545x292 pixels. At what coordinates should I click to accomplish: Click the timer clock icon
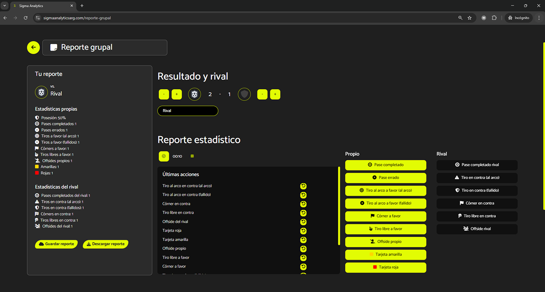[x=164, y=156]
